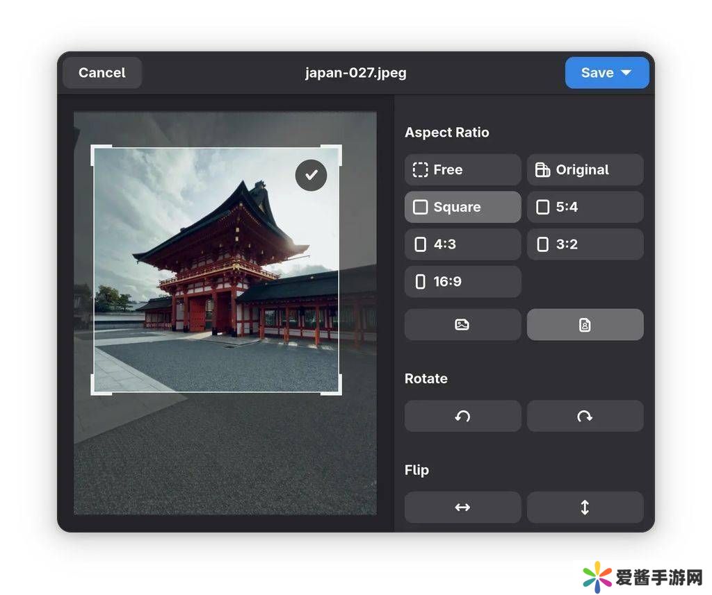Image resolution: width=712 pixels, height=595 pixels.
Task: Click the Cancel button
Action: click(102, 73)
